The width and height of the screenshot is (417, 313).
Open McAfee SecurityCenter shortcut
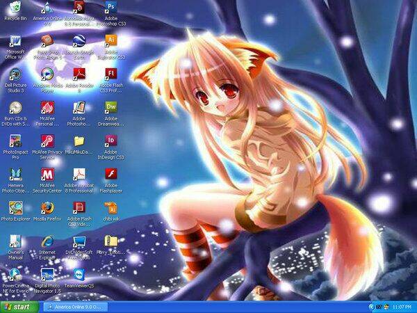click(47, 174)
